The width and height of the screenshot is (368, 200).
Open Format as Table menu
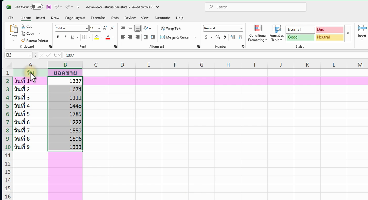coord(277,33)
